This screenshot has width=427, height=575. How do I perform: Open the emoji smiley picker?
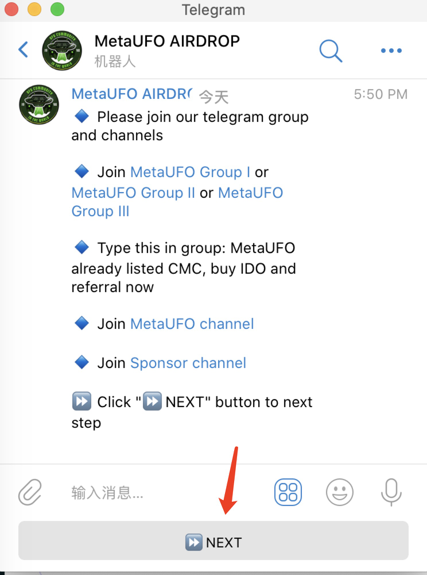point(340,492)
